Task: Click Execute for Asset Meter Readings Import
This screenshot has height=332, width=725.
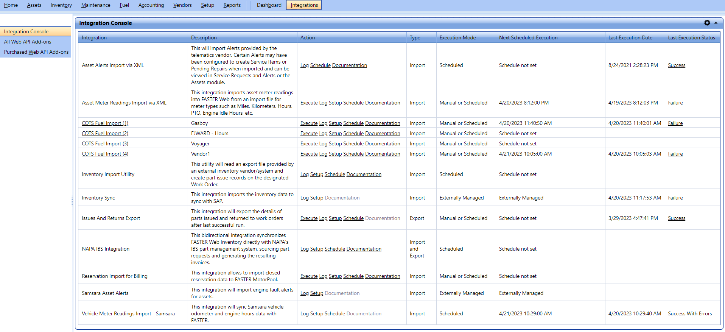Action: [309, 103]
